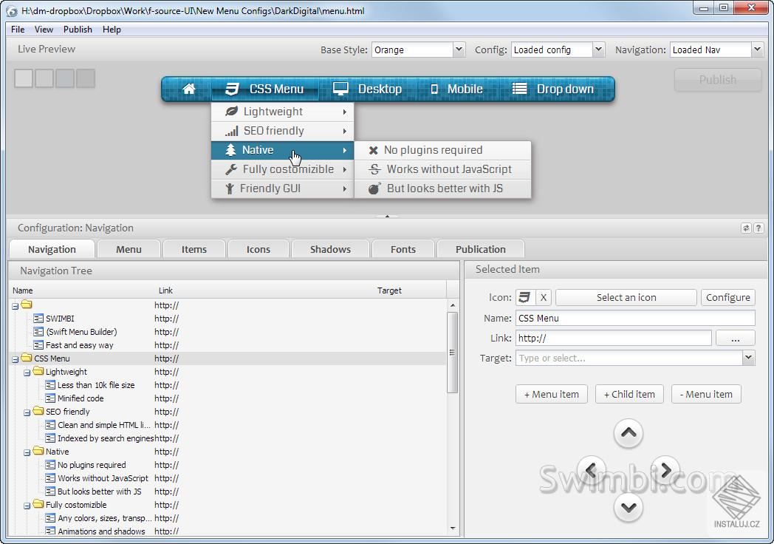Move item up with the circular up arrow

[629, 433]
